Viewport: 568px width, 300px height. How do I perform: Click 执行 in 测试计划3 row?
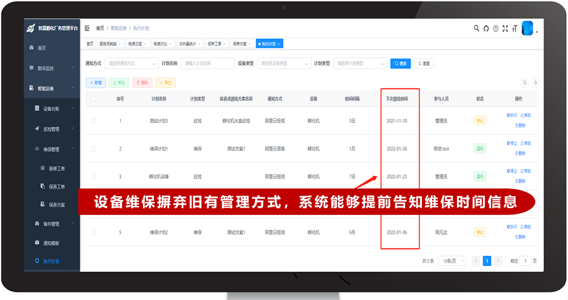tap(512, 116)
